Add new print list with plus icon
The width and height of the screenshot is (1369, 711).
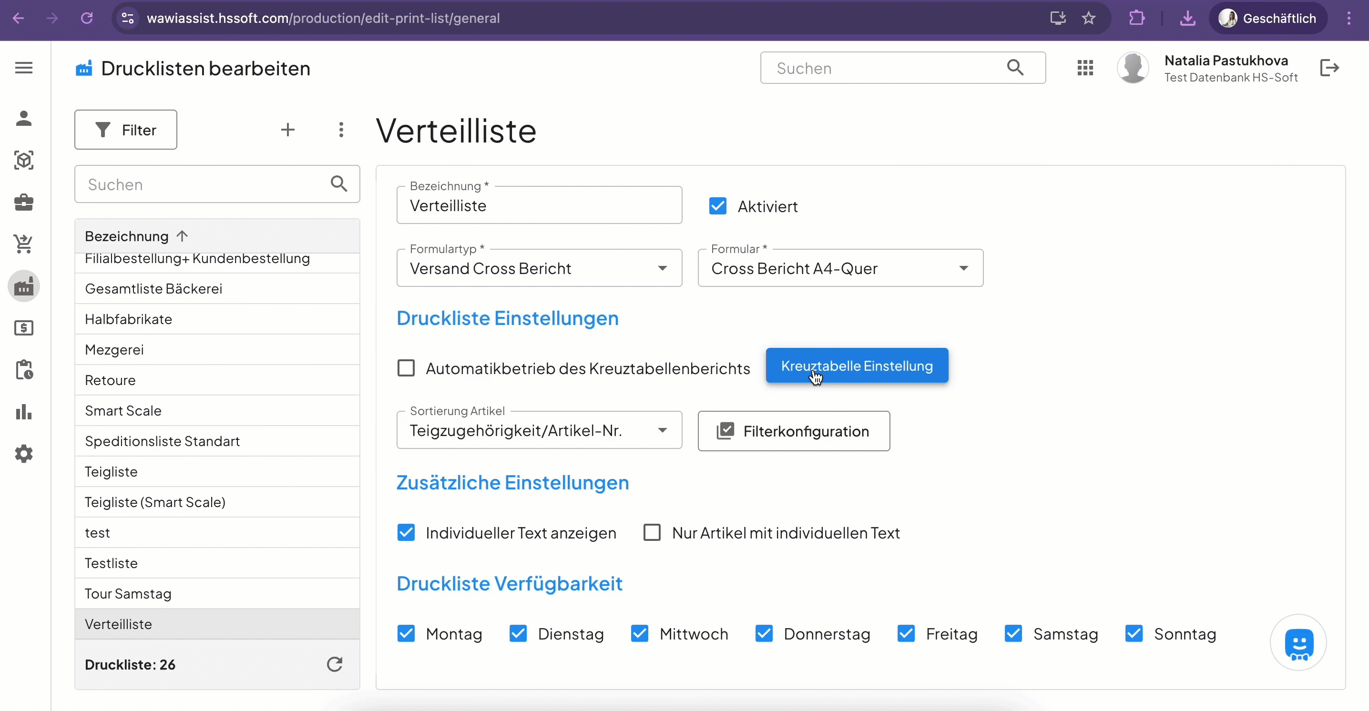click(x=287, y=130)
